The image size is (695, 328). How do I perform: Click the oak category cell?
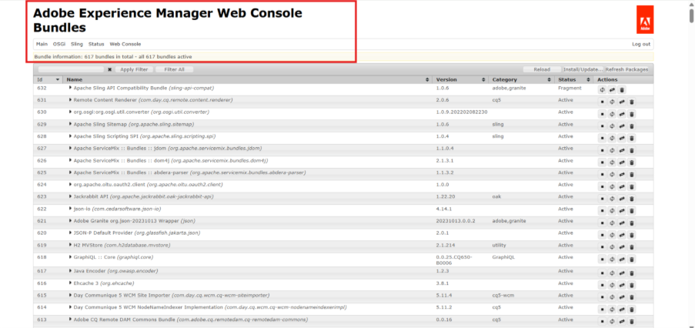[496, 196]
